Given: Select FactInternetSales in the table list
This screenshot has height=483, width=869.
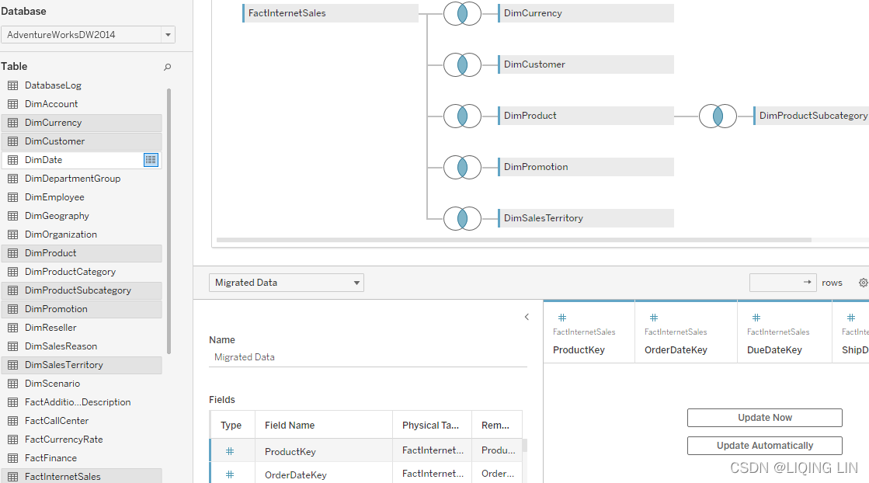Looking at the screenshot, I should (x=82, y=476).
